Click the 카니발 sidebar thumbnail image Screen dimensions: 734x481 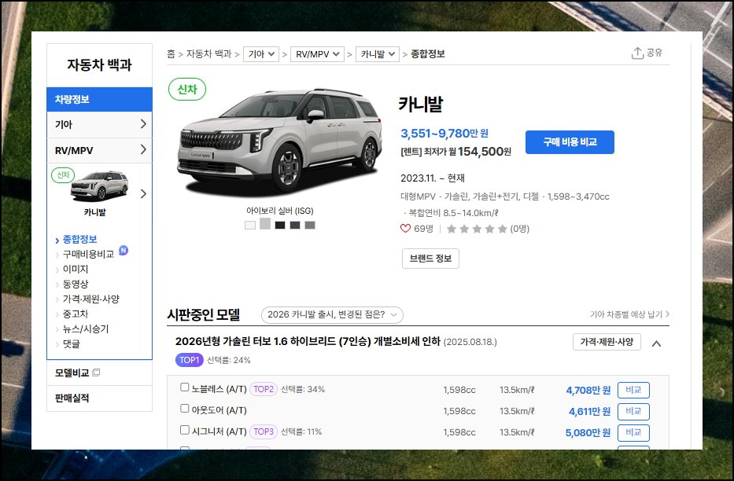click(99, 185)
